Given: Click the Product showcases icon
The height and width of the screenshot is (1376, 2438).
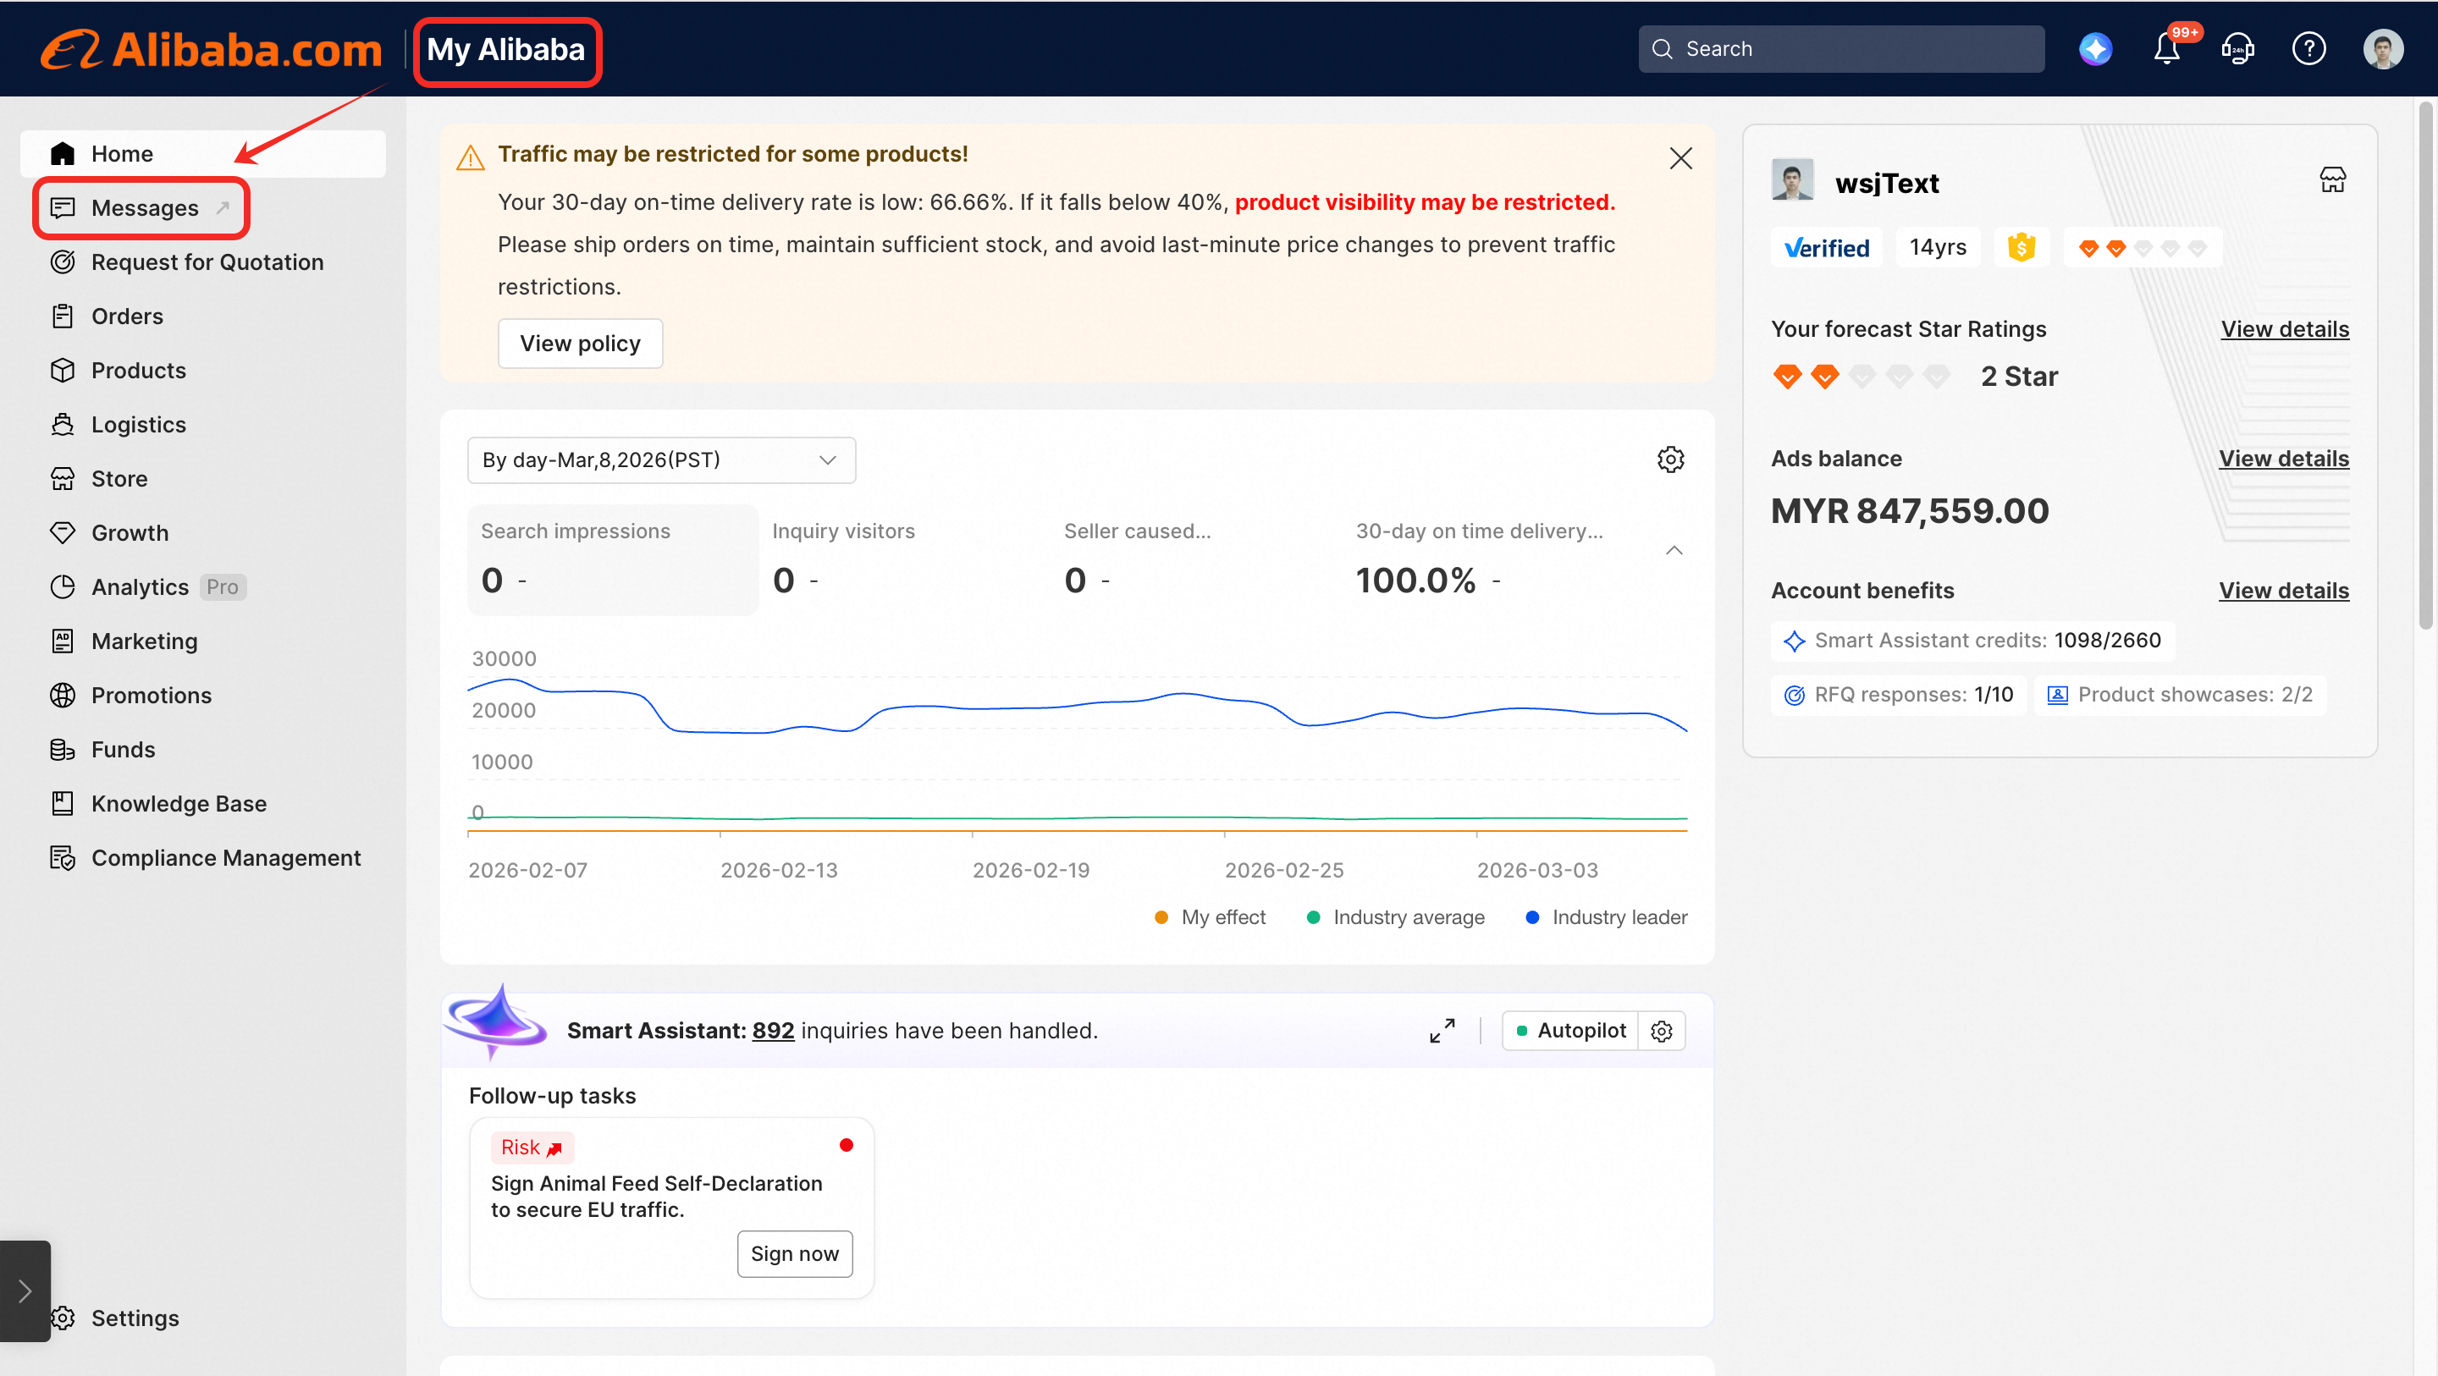Looking at the screenshot, I should pos(2056,696).
